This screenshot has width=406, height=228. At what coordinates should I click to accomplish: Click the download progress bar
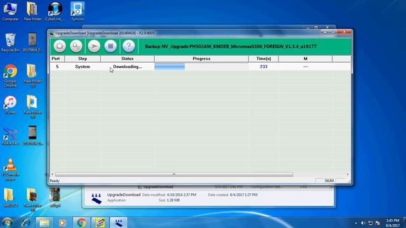[201, 66]
